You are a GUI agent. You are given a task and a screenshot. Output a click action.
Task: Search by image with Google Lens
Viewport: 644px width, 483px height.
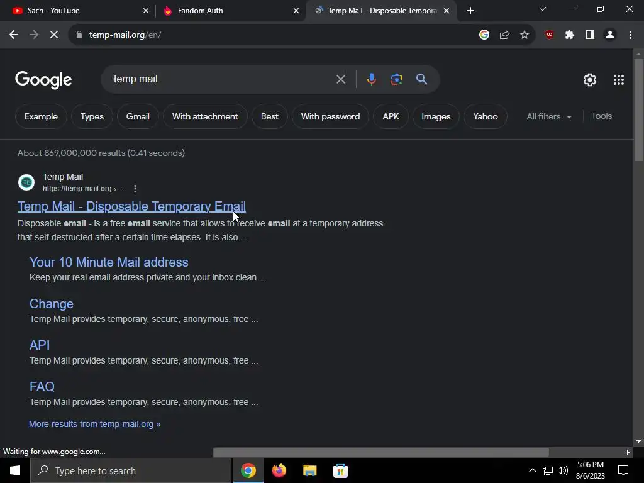[397, 79]
